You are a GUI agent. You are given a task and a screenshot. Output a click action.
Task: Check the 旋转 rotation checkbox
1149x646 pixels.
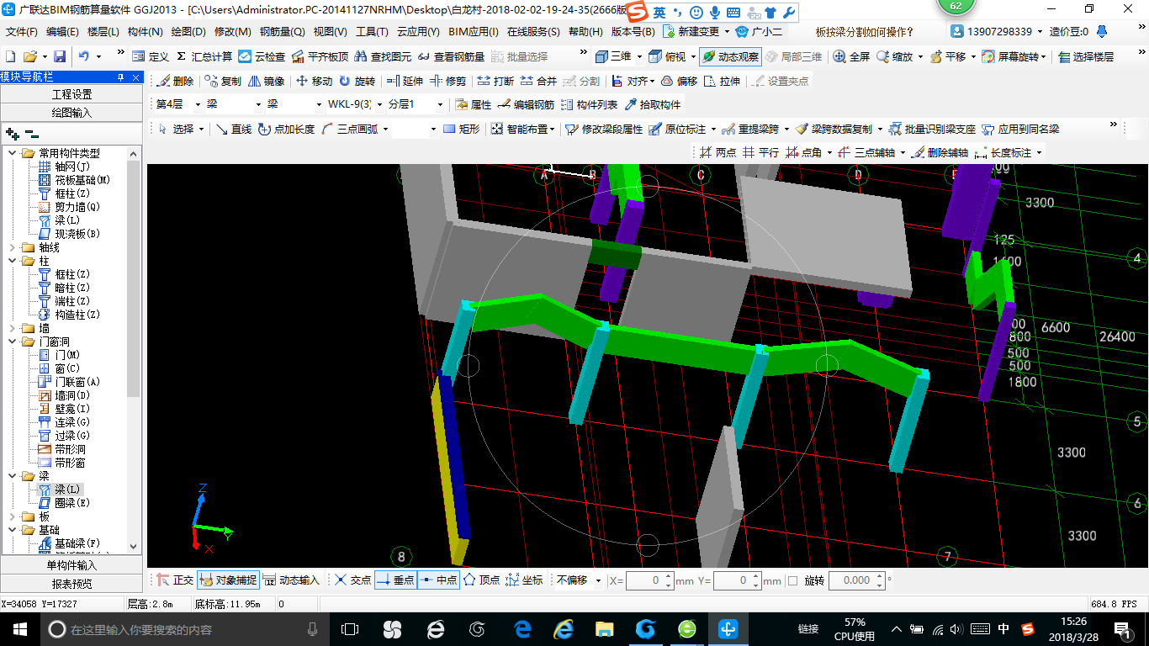[x=793, y=580]
